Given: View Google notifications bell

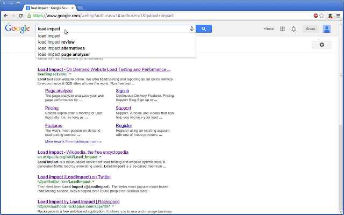Looking at the screenshot, I should (293, 29).
